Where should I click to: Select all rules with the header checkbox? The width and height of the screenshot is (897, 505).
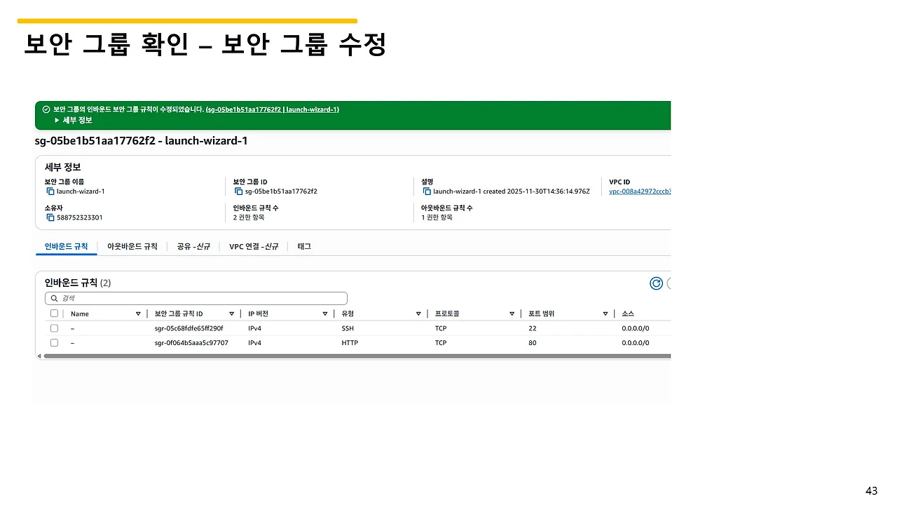click(x=54, y=314)
